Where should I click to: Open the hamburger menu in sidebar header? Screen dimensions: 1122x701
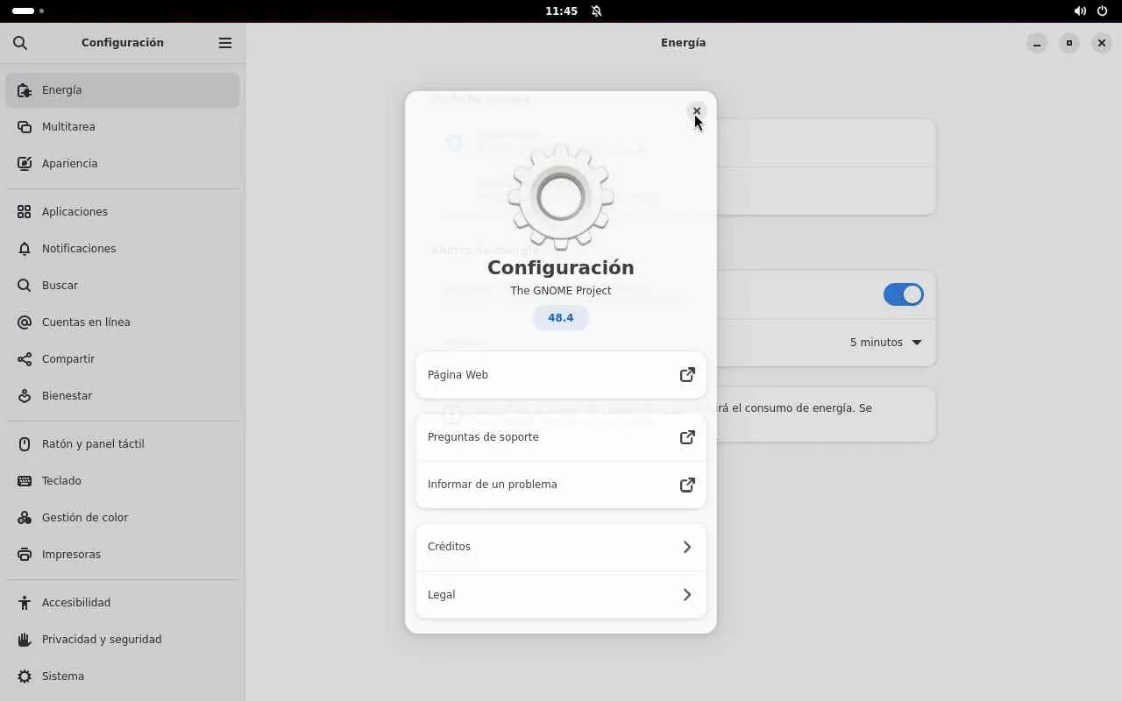225,43
